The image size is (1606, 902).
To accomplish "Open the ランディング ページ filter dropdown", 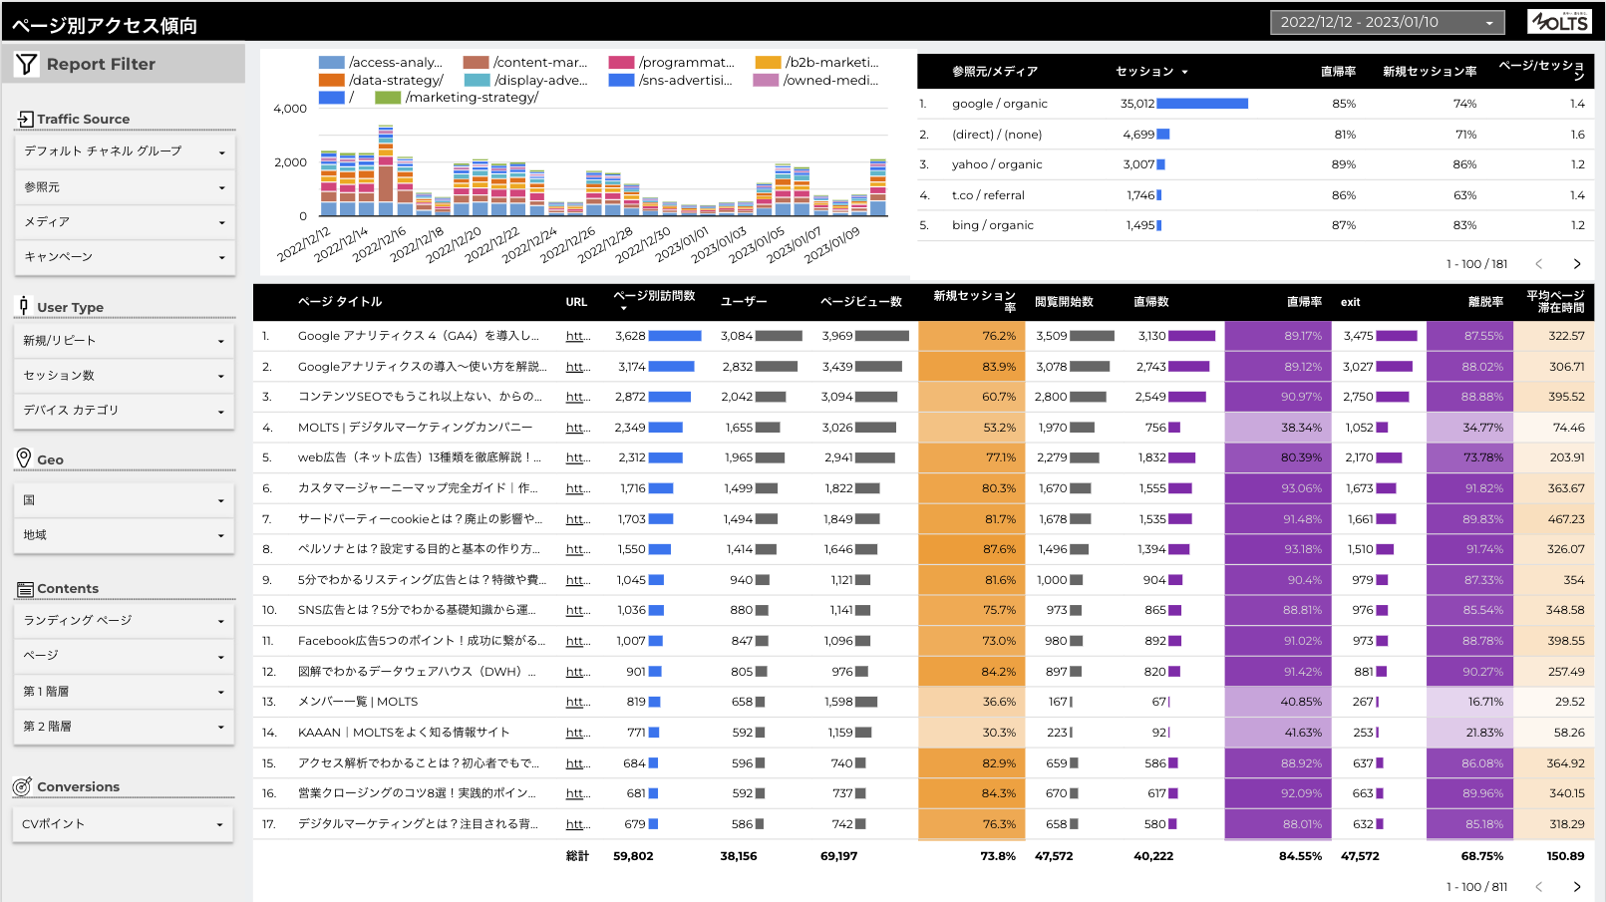I will [125, 621].
